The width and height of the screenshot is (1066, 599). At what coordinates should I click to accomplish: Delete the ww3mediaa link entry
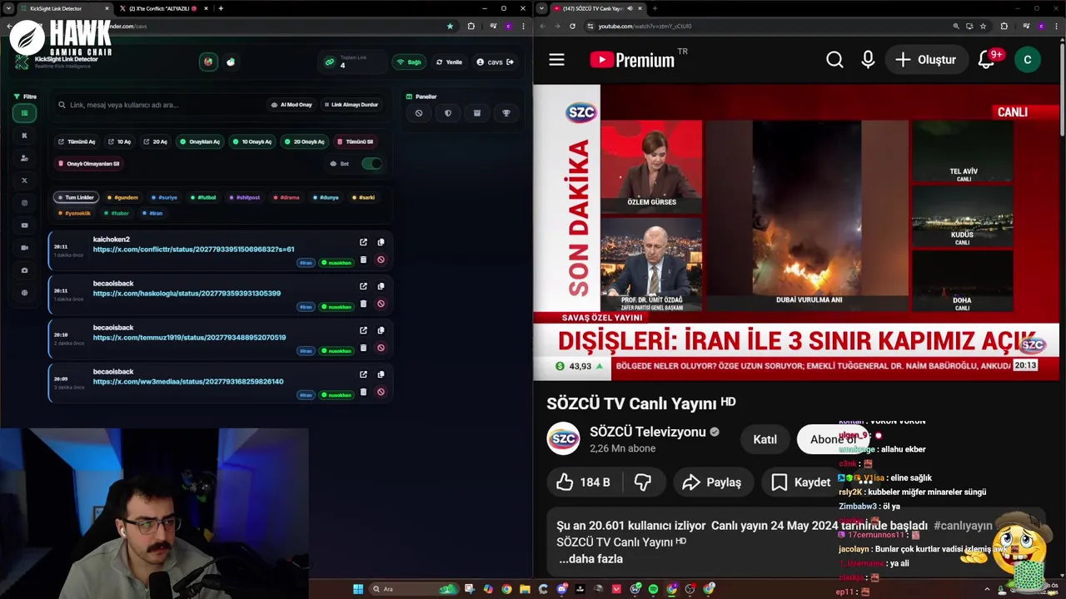click(363, 392)
